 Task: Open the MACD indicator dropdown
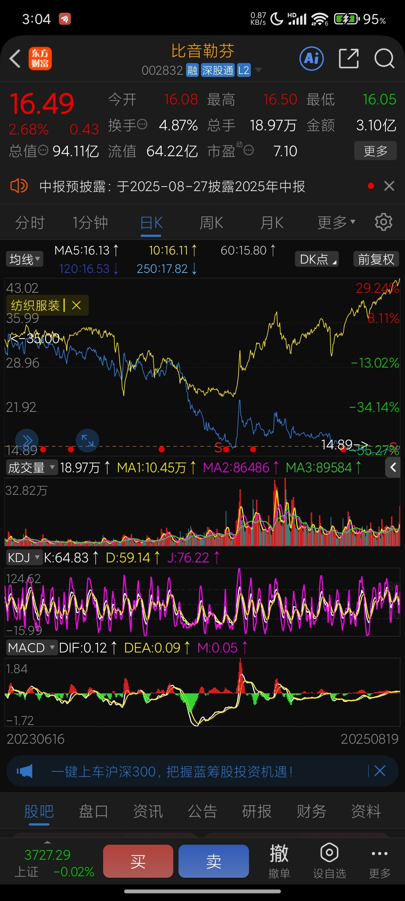(x=31, y=648)
